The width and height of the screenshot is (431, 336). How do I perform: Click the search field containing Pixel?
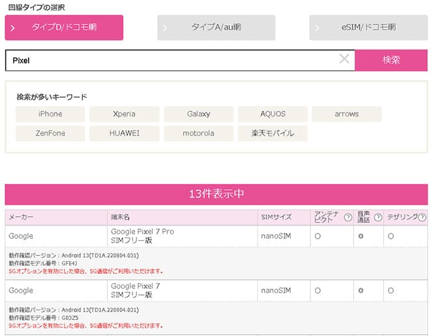(x=180, y=60)
